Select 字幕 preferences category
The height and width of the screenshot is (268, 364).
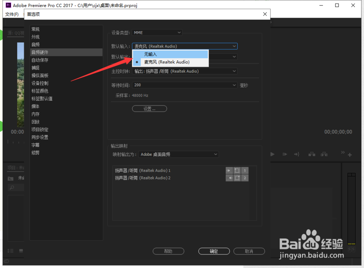pyautogui.click(x=66, y=145)
